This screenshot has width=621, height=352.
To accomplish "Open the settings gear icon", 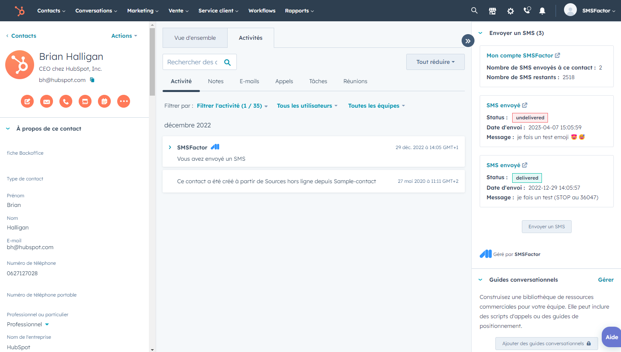I will [510, 11].
